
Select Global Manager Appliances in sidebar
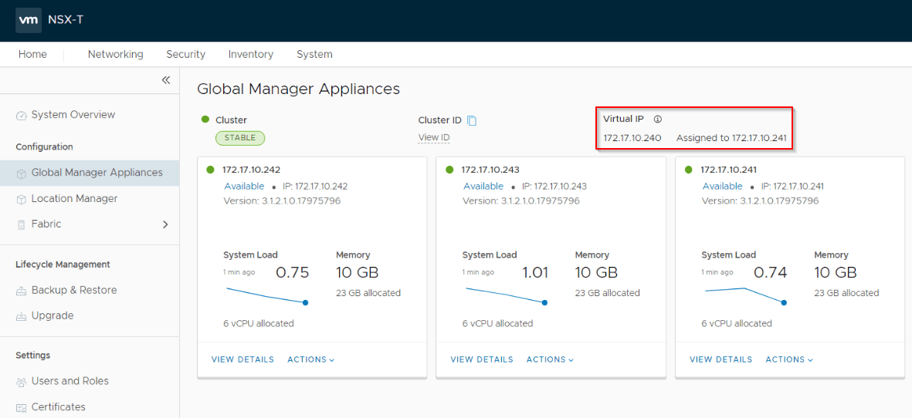click(90, 173)
